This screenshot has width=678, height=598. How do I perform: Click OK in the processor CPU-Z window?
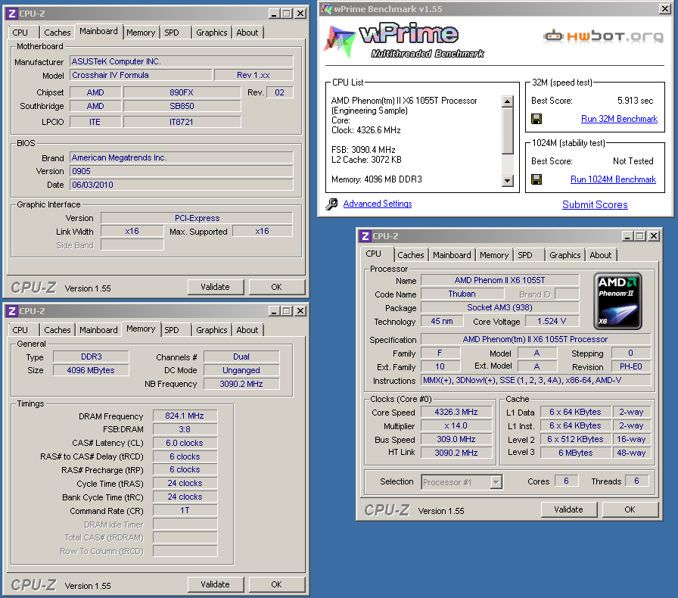pyautogui.click(x=630, y=509)
